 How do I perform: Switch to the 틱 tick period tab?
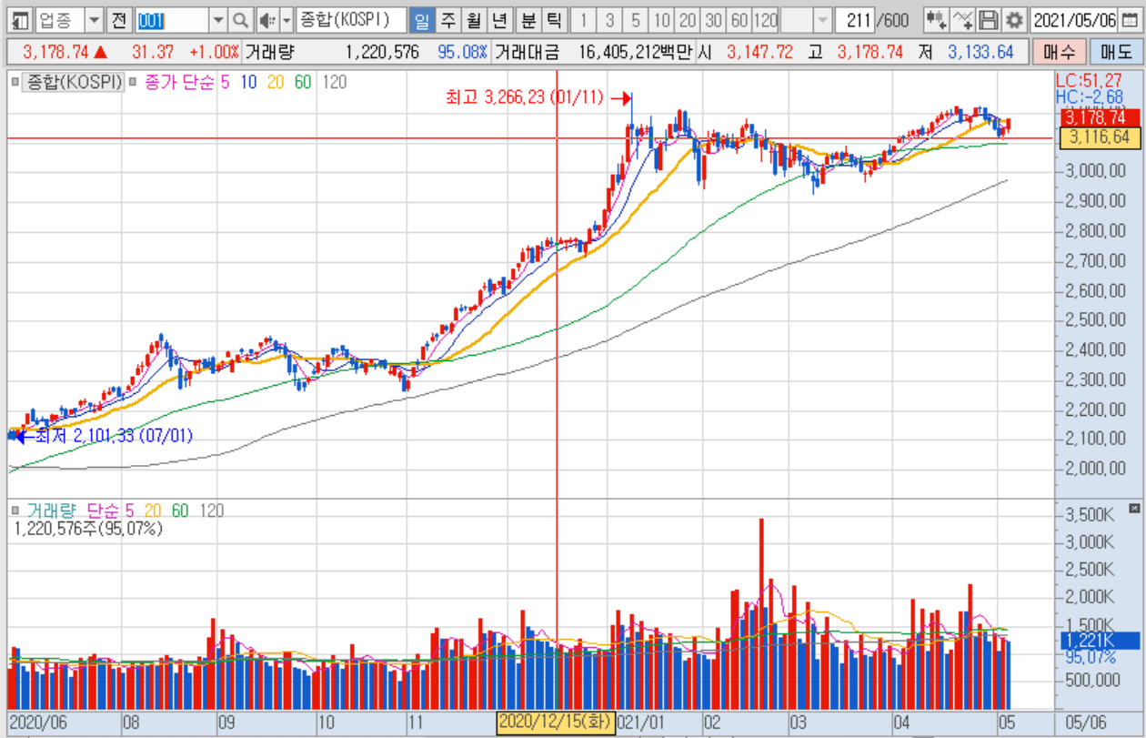pos(554,19)
